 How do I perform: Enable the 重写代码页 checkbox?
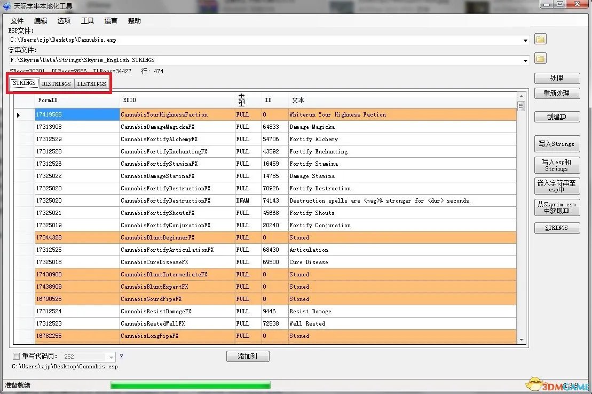click(x=16, y=357)
